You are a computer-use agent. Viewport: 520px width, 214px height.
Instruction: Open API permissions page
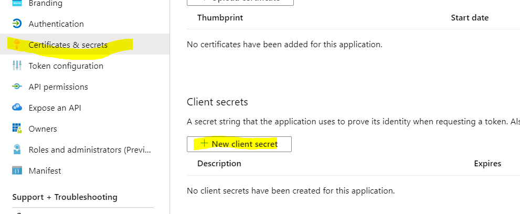click(58, 87)
